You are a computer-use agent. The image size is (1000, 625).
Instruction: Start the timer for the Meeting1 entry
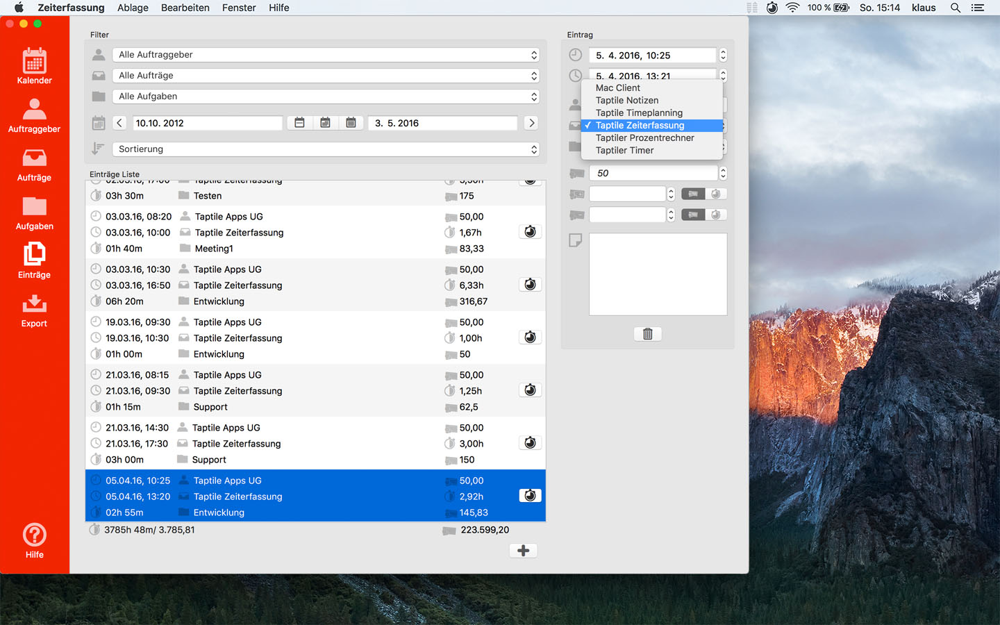530,231
